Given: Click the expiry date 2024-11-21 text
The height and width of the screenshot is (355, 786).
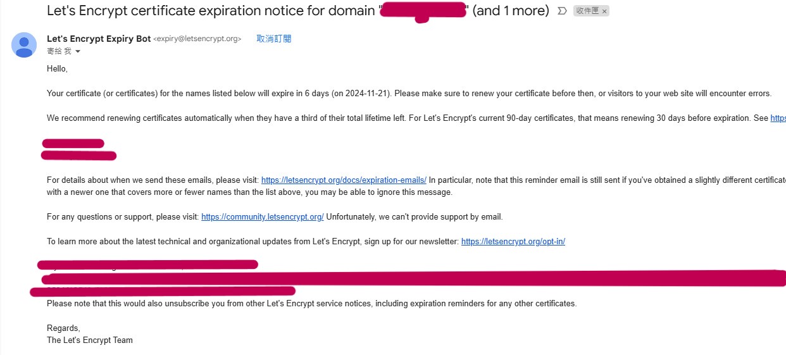Looking at the screenshot, I should [367, 94].
